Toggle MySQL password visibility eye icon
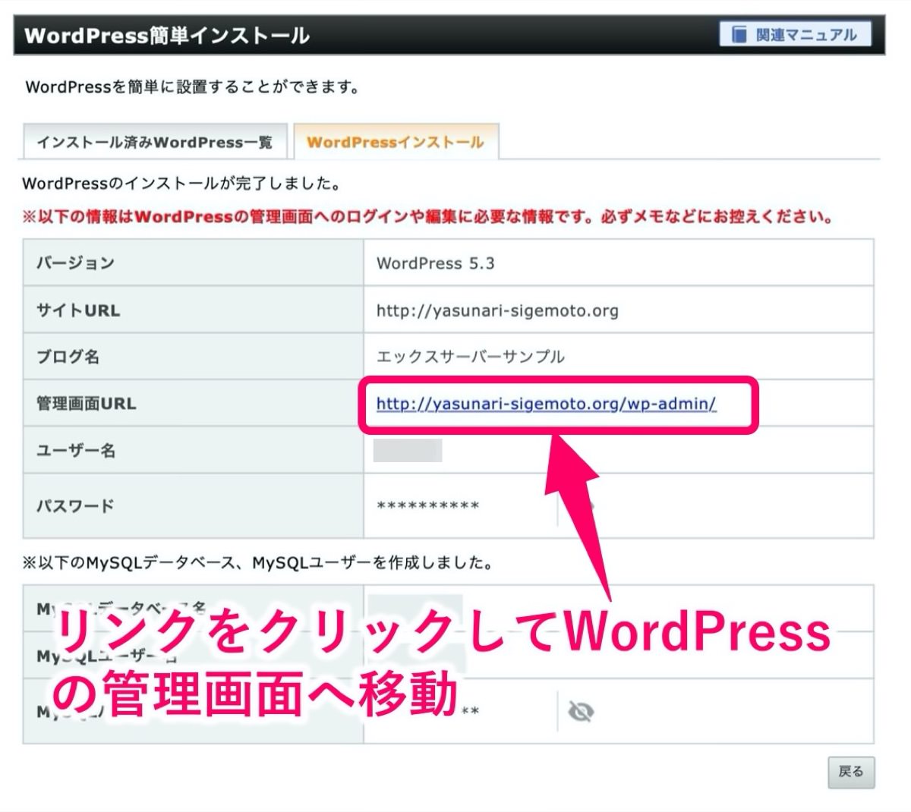The width and height of the screenshot is (911, 812). [x=581, y=712]
